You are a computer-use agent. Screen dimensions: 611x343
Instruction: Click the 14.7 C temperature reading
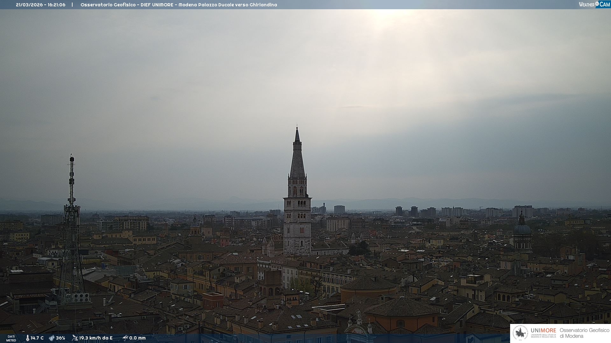pos(37,338)
